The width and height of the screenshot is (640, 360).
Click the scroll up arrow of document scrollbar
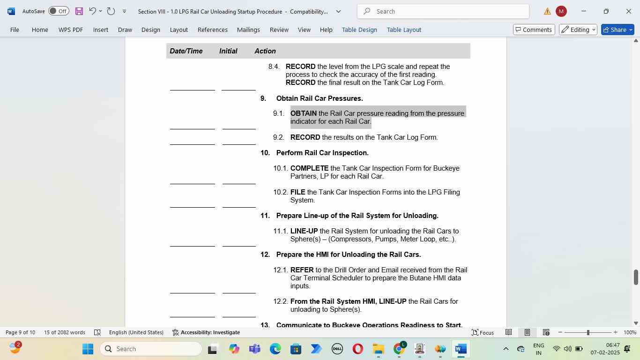point(636,41)
